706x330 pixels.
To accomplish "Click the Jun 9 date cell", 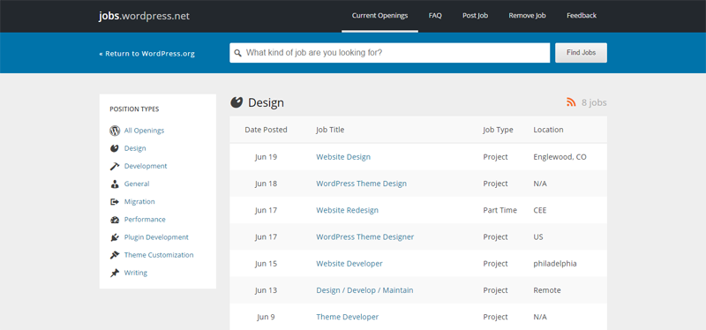I will click(x=267, y=317).
